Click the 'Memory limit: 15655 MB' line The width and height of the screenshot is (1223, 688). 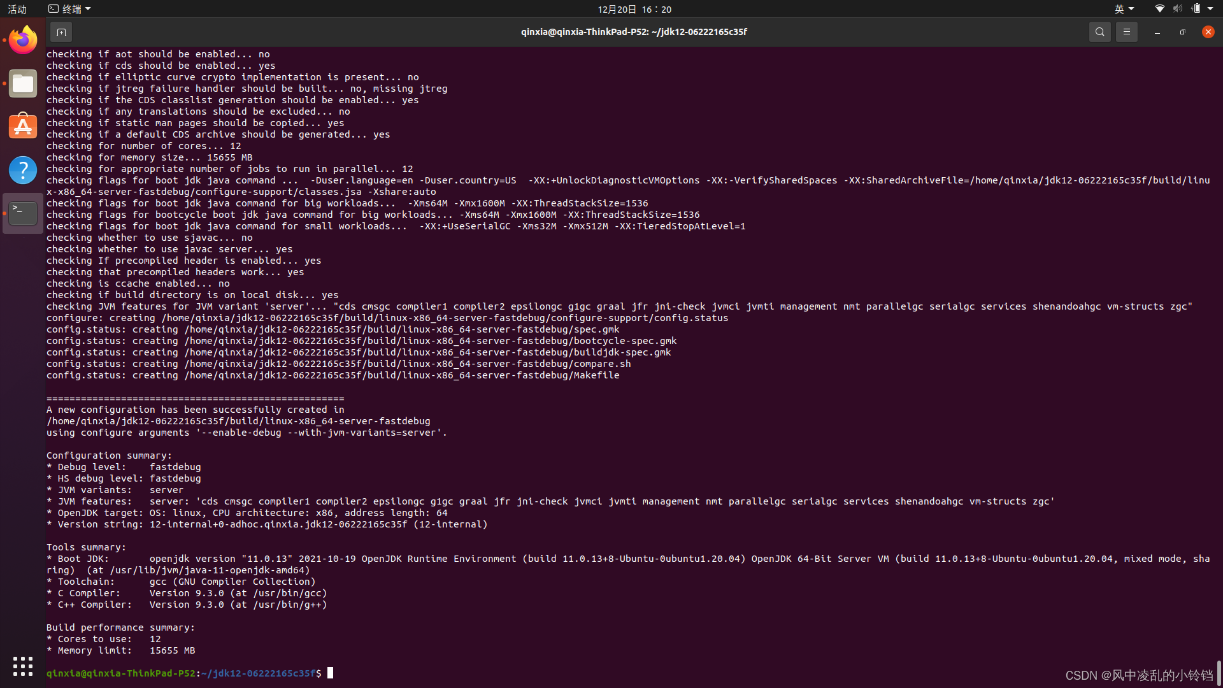(x=120, y=650)
